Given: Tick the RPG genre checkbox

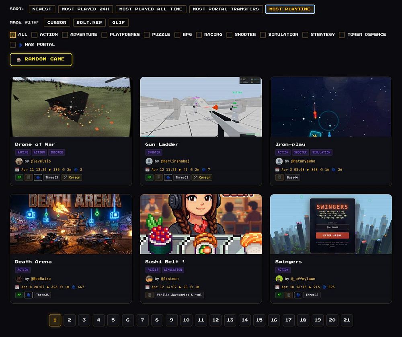Looking at the screenshot, I should [177, 35].
